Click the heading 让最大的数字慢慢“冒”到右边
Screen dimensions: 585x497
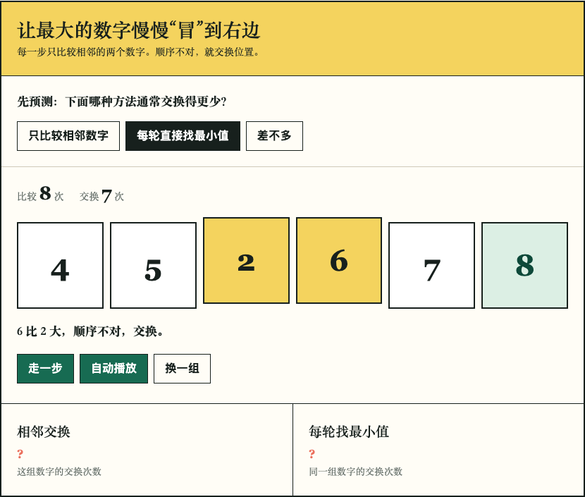tap(138, 30)
